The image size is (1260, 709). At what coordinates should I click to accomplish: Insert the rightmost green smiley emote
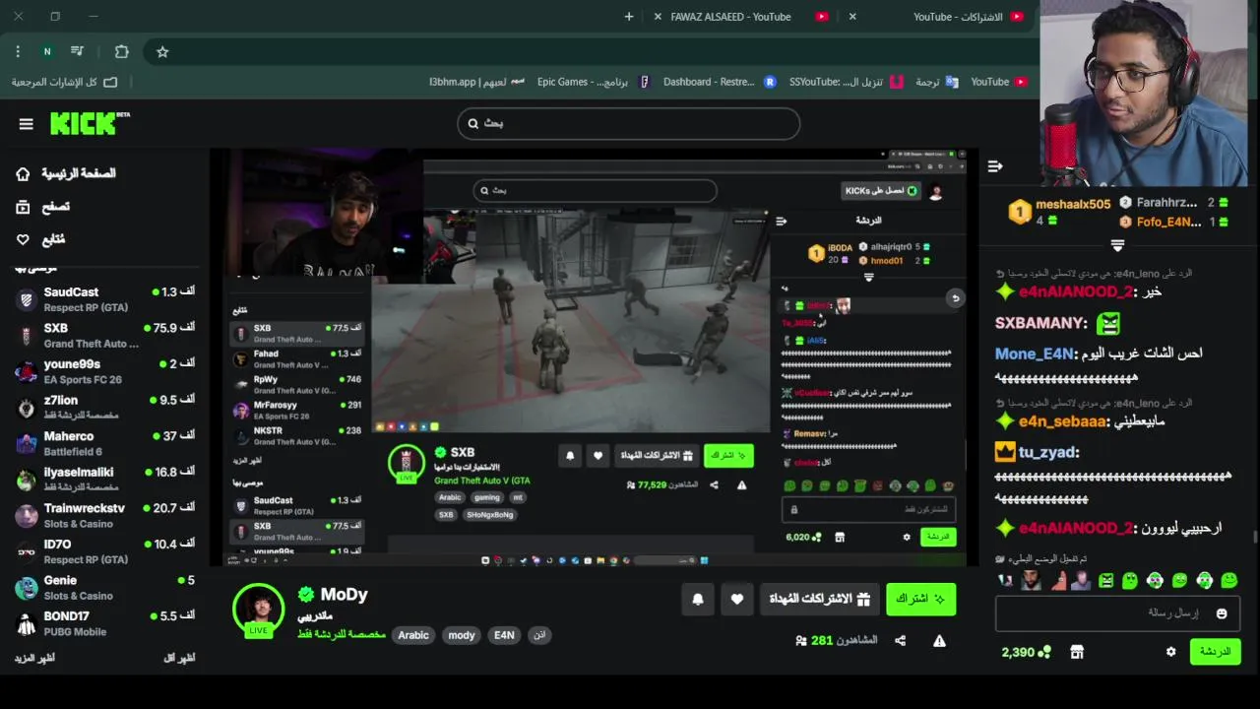click(1229, 581)
